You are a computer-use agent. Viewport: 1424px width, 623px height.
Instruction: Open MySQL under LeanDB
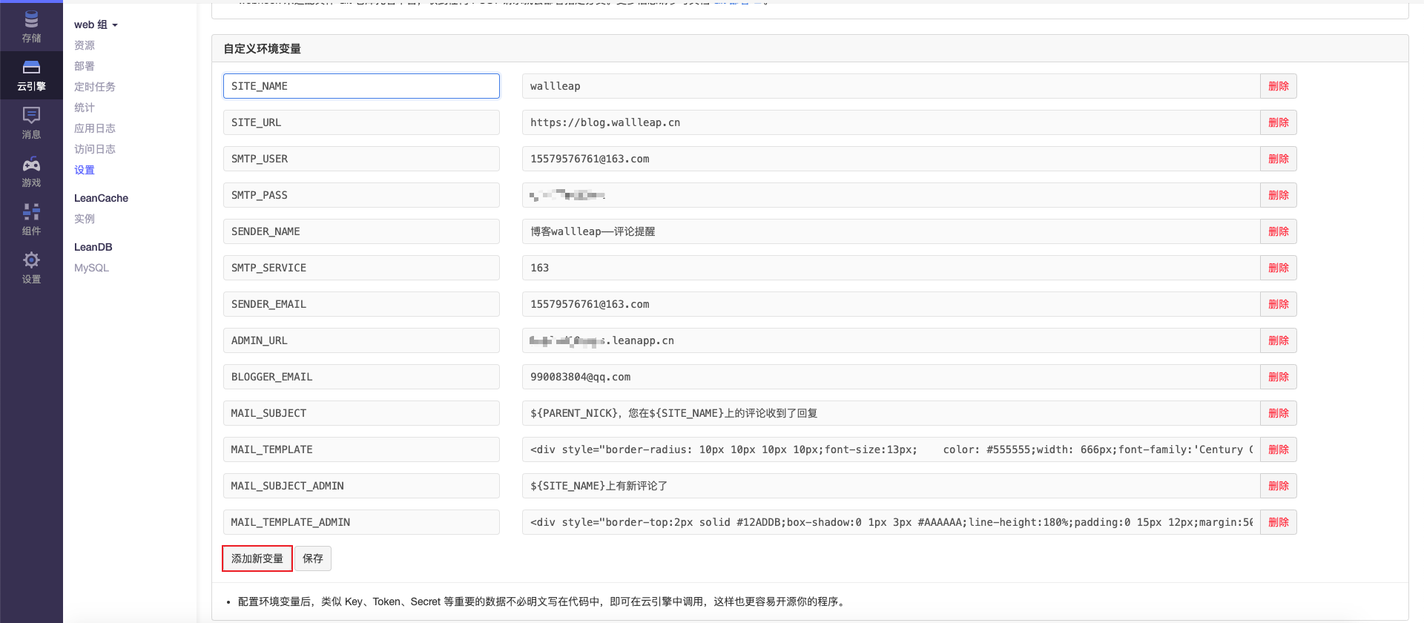pos(91,268)
